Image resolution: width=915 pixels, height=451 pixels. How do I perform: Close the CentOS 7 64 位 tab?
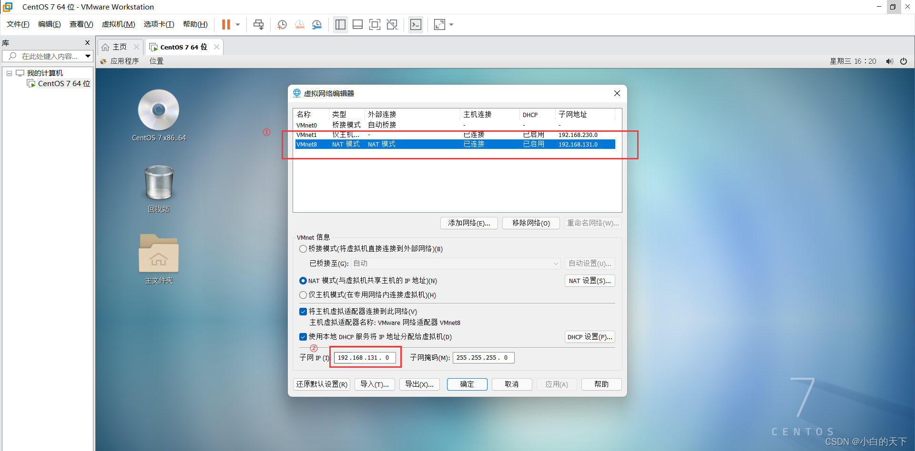(217, 47)
